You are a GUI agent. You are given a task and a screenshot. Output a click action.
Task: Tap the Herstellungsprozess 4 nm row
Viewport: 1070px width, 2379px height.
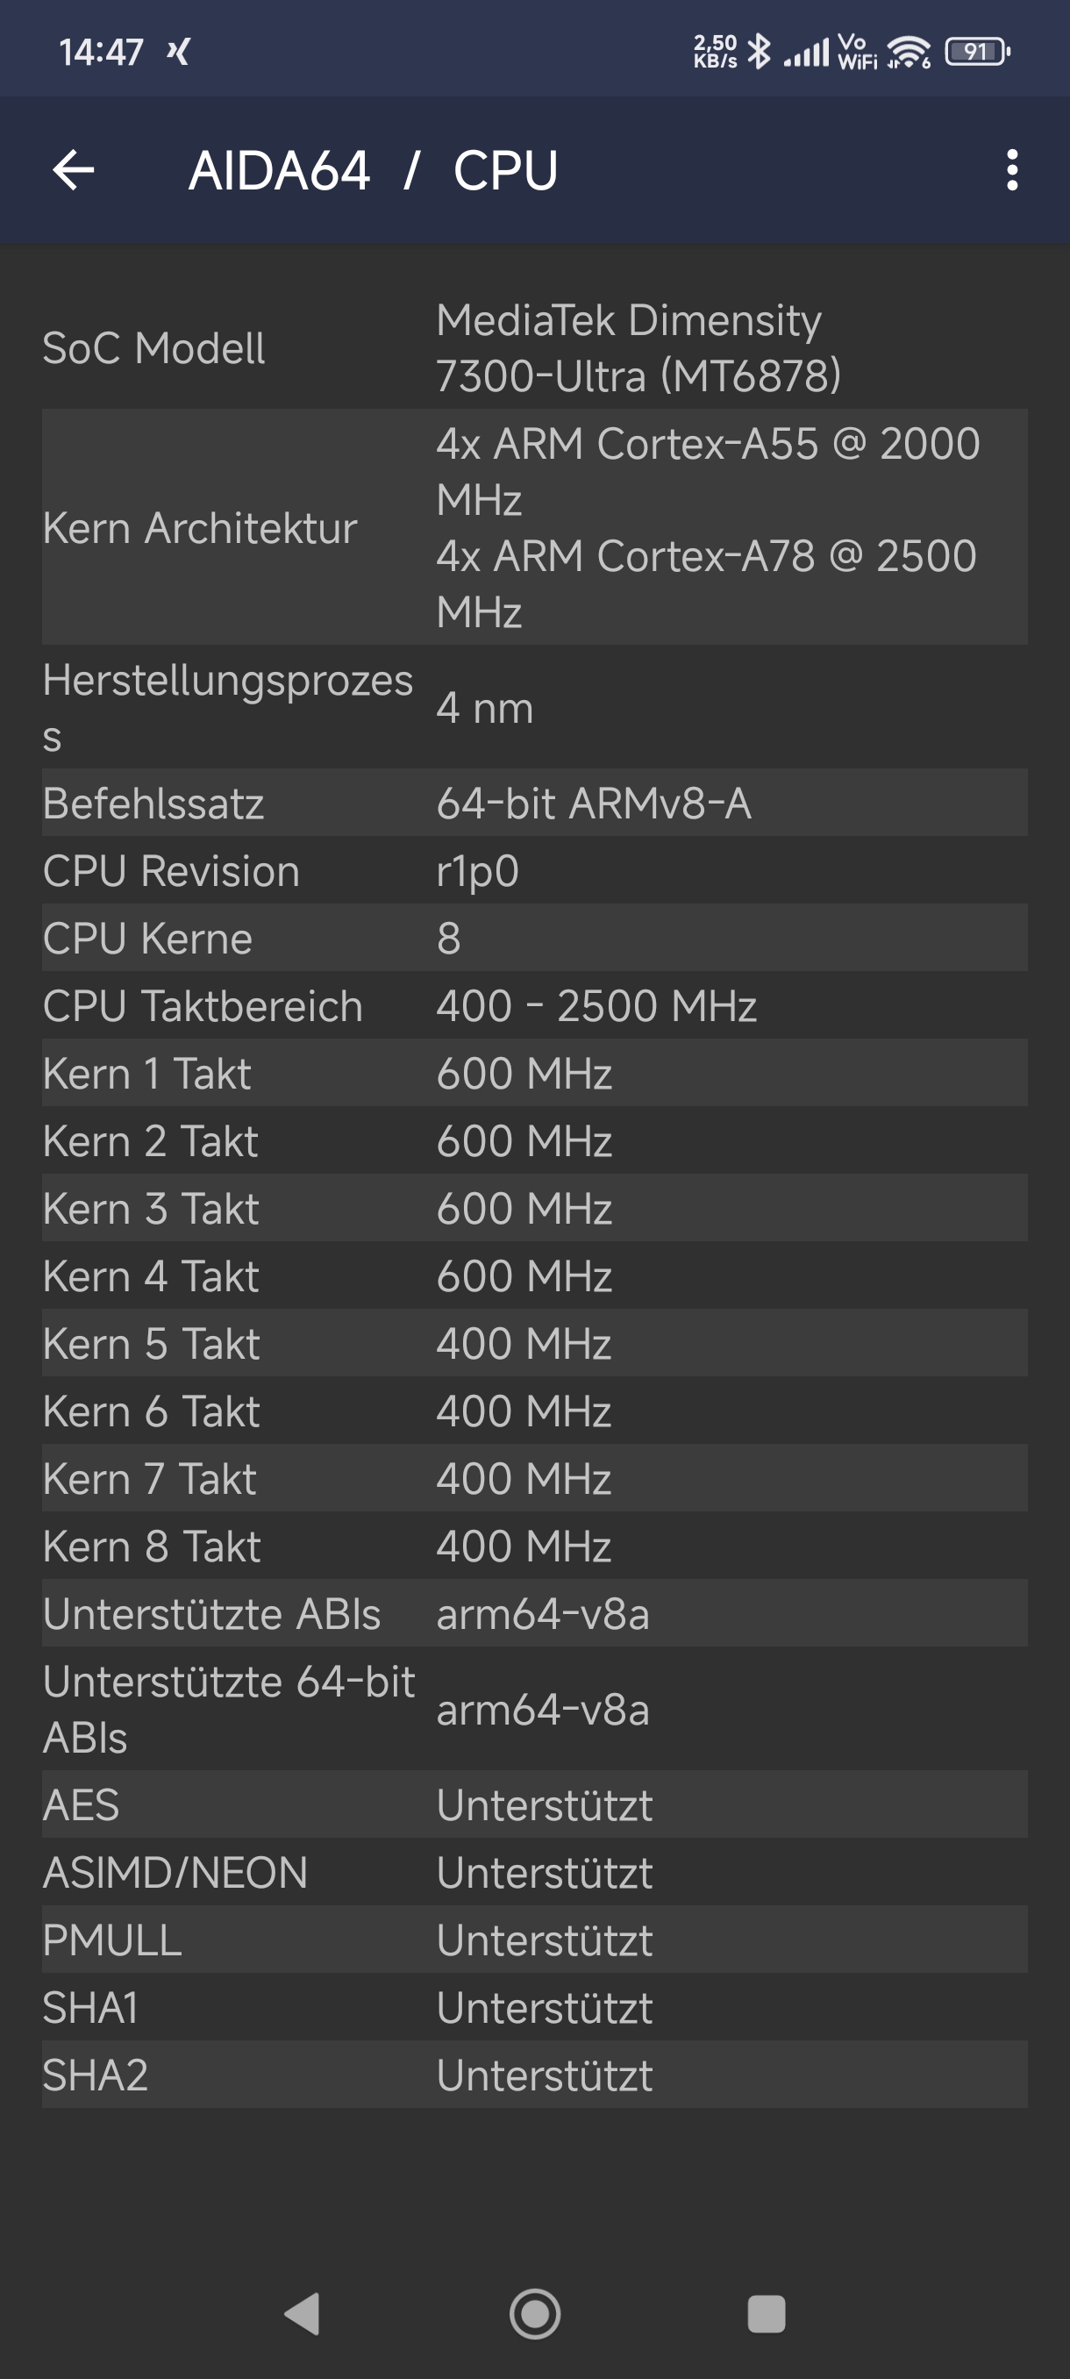pos(534,707)
